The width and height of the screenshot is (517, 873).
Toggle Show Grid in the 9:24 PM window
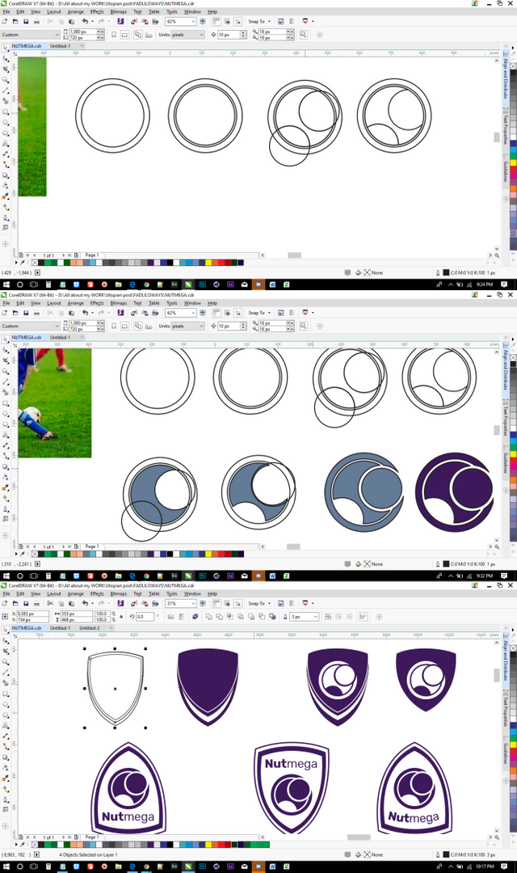[x=227, y=21]
